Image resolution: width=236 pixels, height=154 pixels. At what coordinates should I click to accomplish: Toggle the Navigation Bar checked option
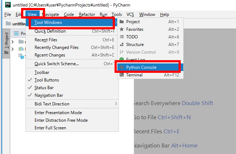click(x=72, y=96)
